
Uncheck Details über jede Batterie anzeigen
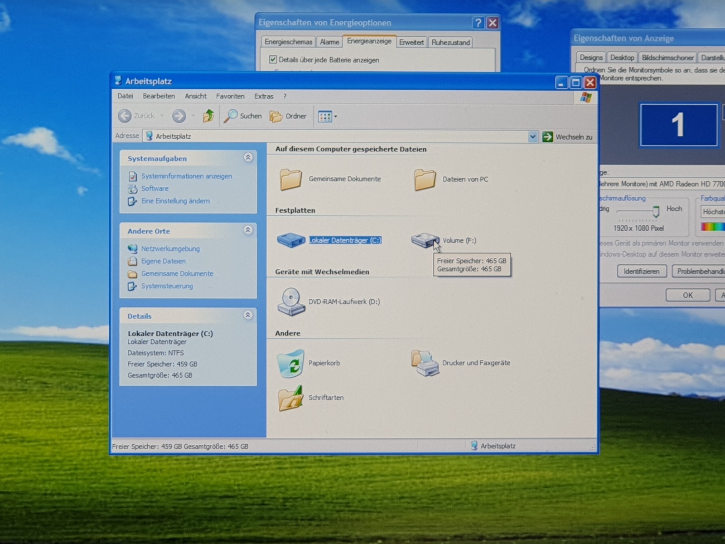pyautogui.click(x=273, y=59)
